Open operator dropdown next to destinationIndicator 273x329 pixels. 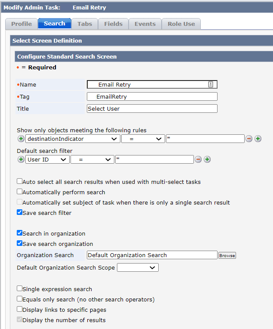point(143,139)
